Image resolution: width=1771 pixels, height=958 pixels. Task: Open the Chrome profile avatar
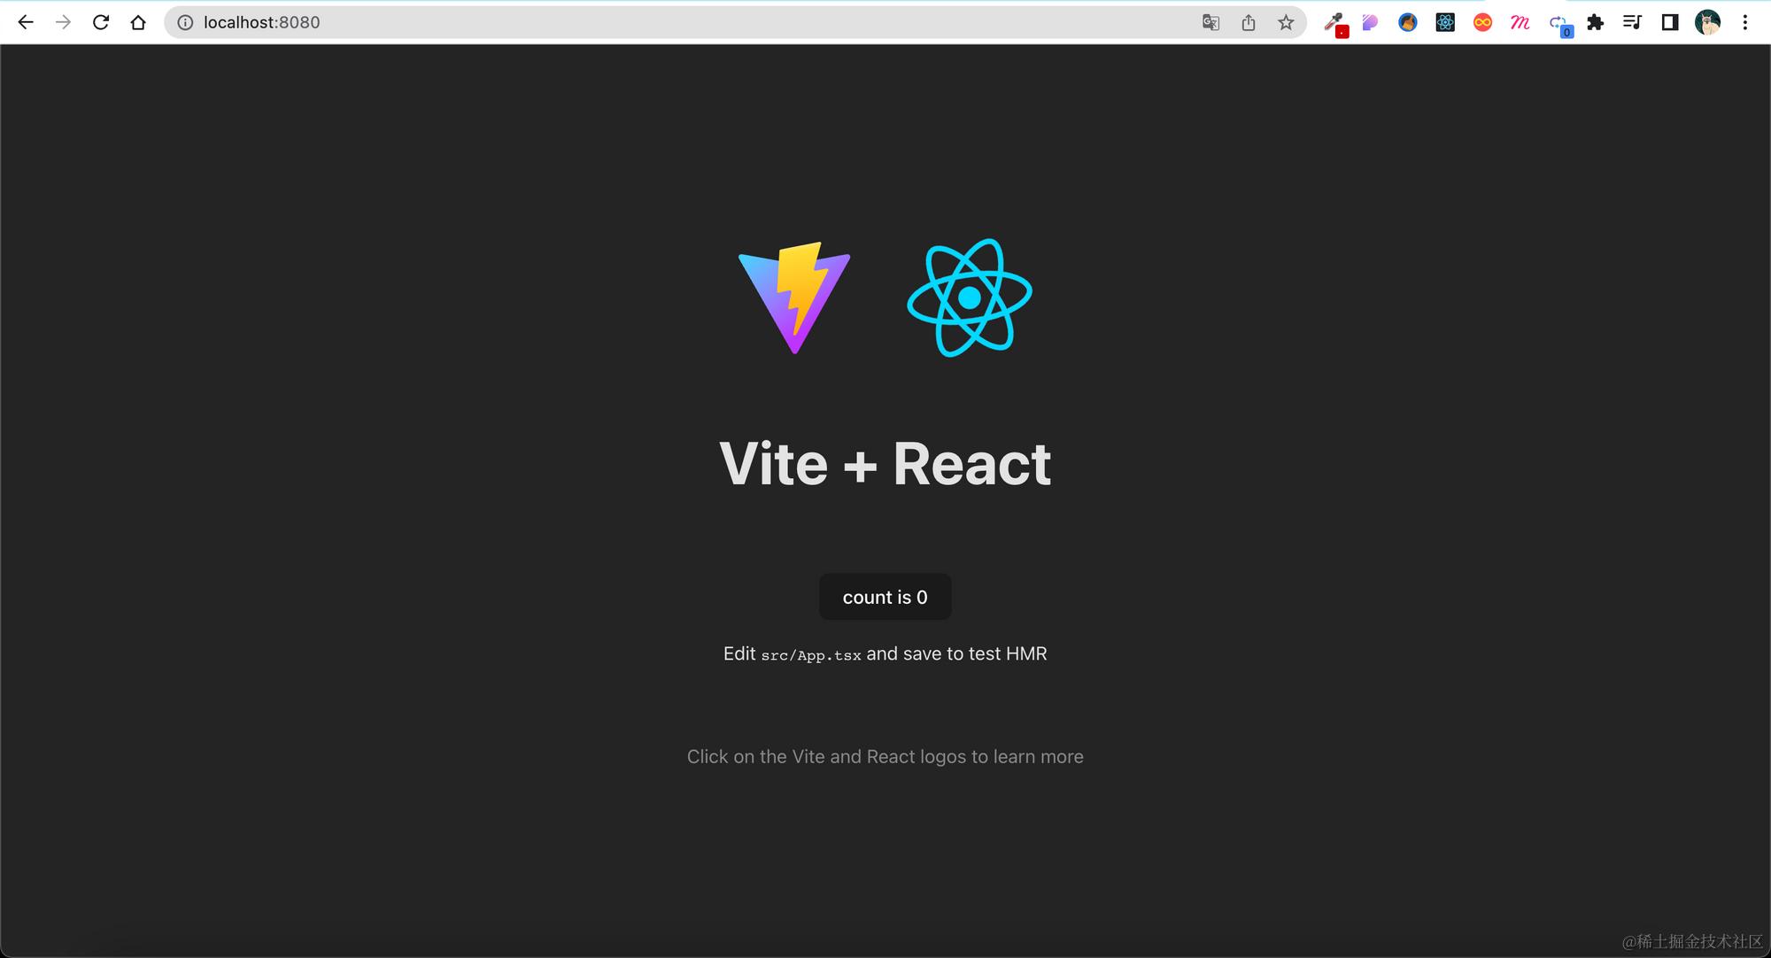click(1707, 22)
